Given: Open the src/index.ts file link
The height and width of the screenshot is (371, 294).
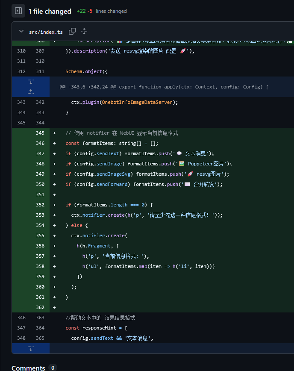Looking at the screenshot, I should pos(46,32).
